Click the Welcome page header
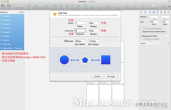This screenshot has height=110, width=171. (x=12, y=12)
